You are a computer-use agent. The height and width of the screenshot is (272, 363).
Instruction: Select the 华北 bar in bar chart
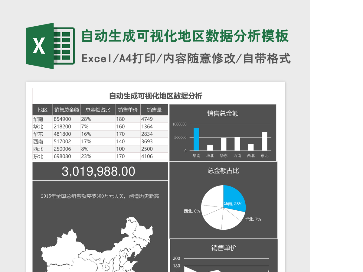coord(210,147)
